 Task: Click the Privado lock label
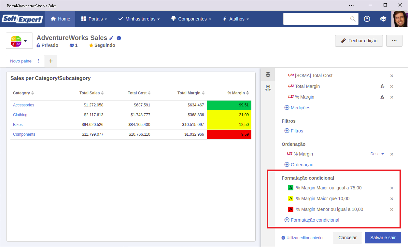point(48,45)
